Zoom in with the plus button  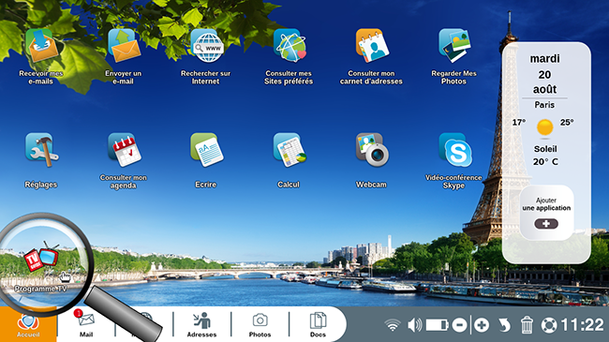482,325
